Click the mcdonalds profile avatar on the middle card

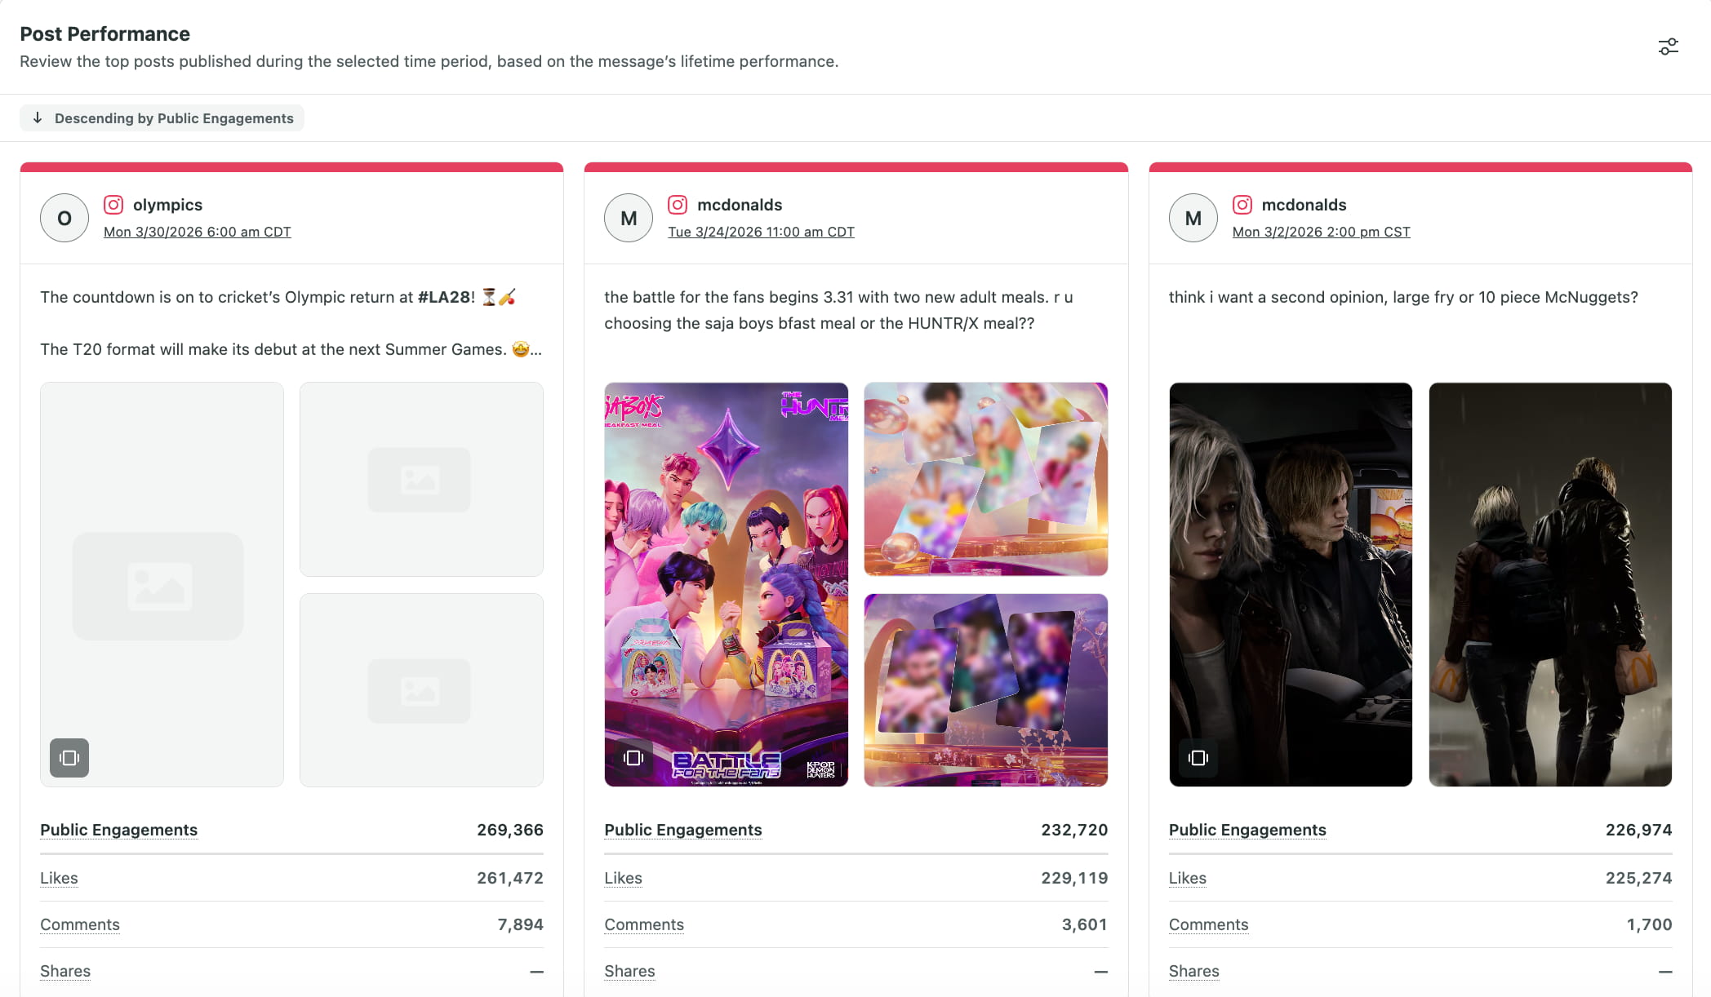pyautogui.click(x=628, y=217)
